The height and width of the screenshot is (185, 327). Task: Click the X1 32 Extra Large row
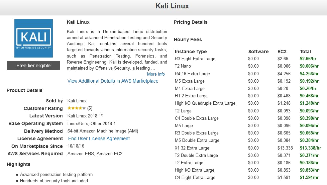(192, 148)
